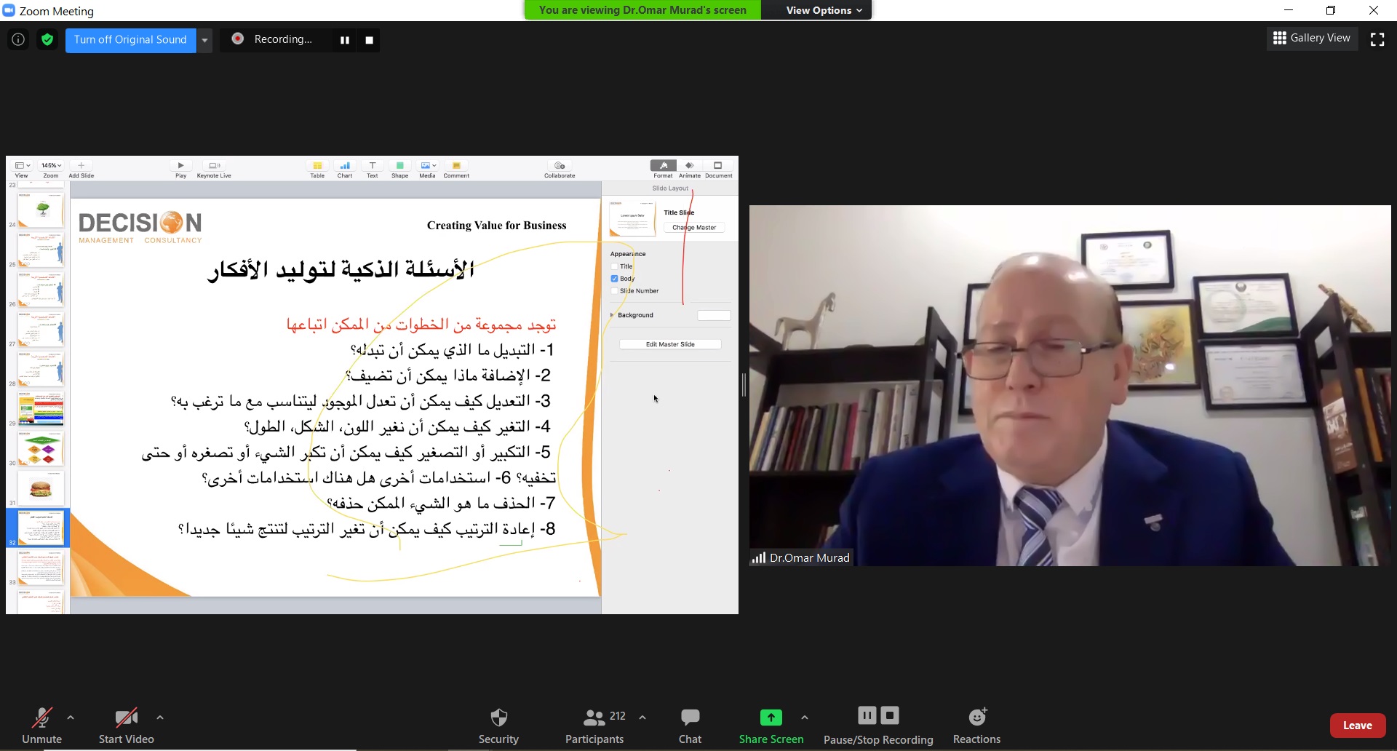Unmute the microphone
1397x751 pixels.
click(x=41, y=725)
